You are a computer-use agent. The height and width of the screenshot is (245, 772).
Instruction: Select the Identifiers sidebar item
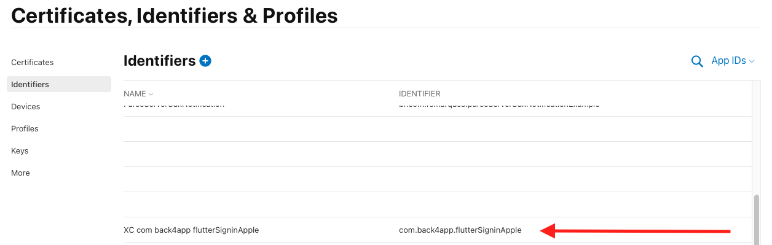pos(59,84)
